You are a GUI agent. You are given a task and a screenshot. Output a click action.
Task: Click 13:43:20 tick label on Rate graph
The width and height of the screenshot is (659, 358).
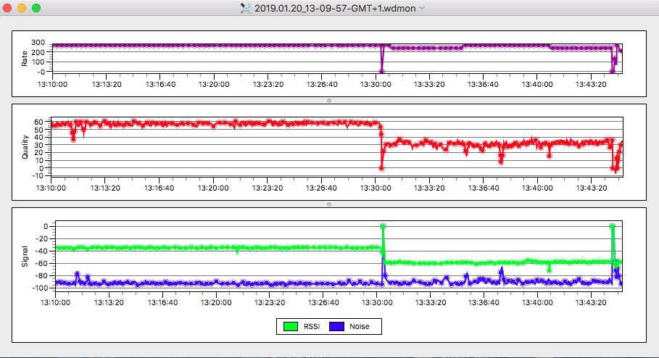coord(591,85)
